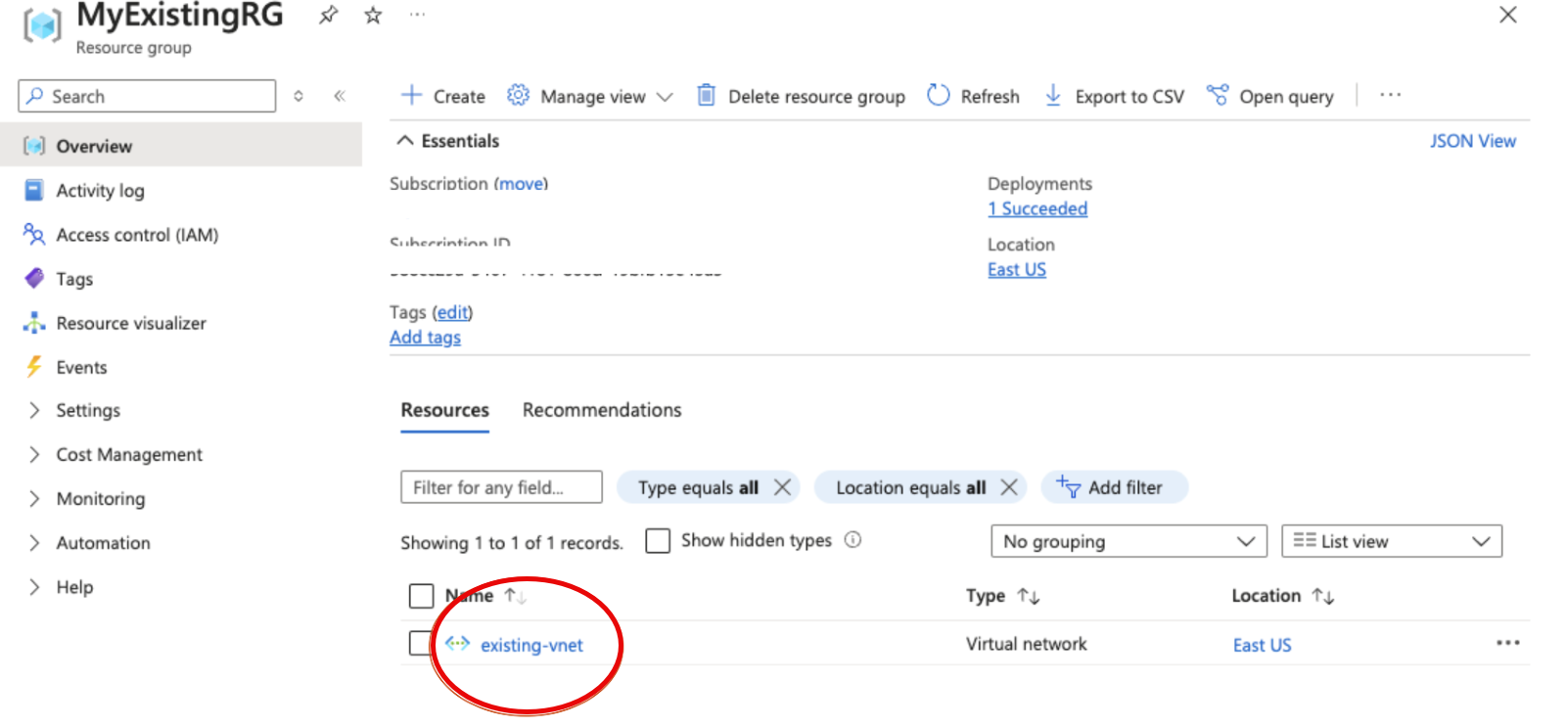
Task: Open the existing-vnet resource link
Action: (531, 645)
